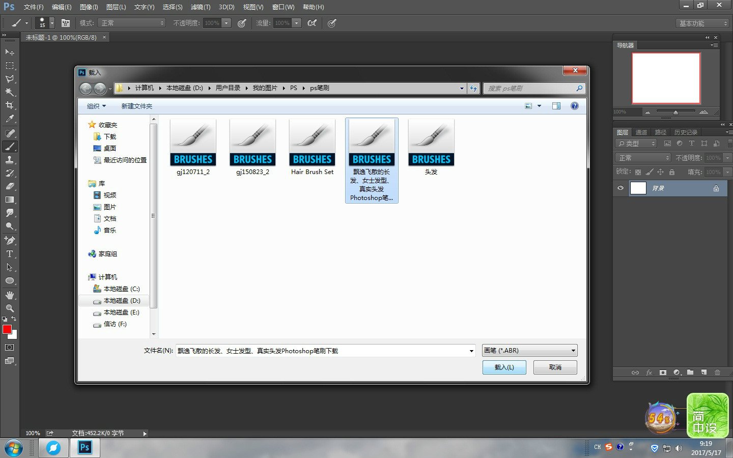Click the 载入(L) button
This screenshot has height=458, width=733.
pos(504,367)
